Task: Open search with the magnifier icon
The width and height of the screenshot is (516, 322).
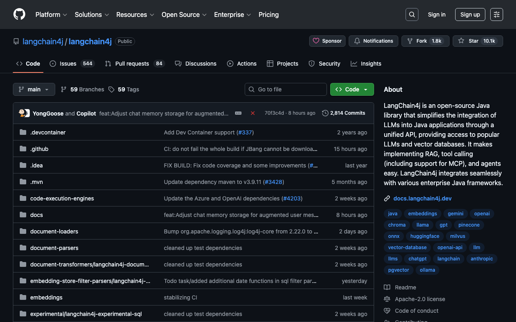Action: 412,14
